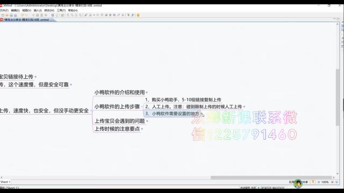Screen dimensions: 344x193
Task: Click the fit-map icon right of zoom plus
Action: [x=337, y=182]
